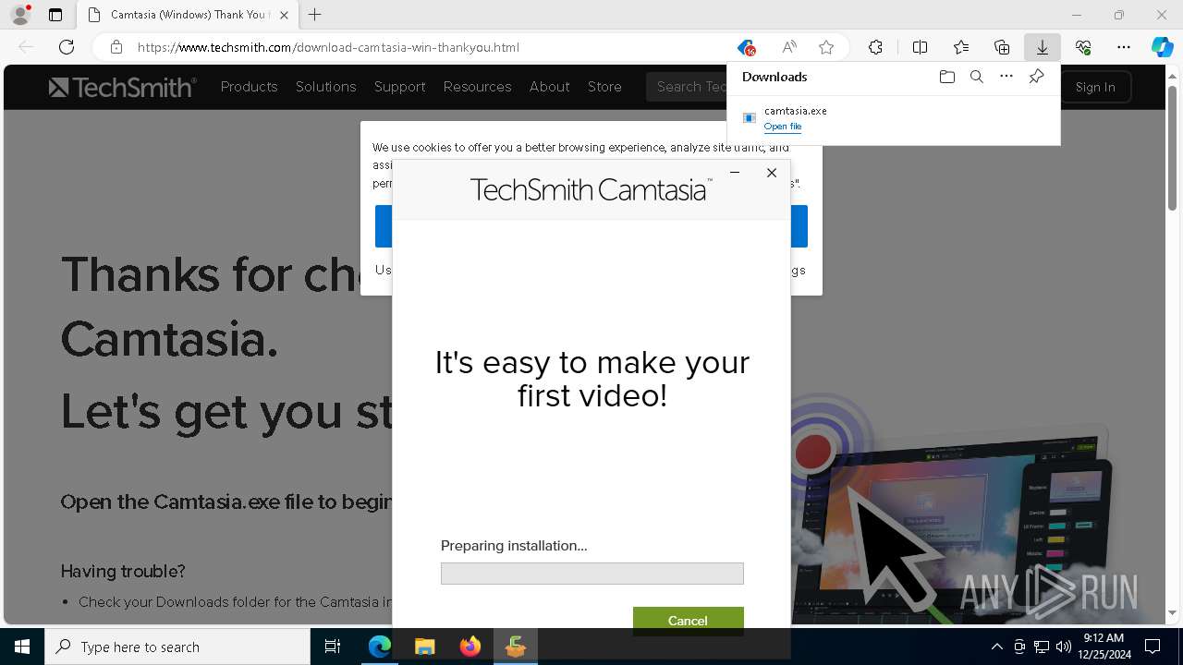The image size is (1183, 665).
Task: Click the camtasia.exe file icon
Action: (x=750, y=118)
